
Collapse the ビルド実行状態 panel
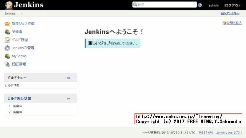pos(69,99)
